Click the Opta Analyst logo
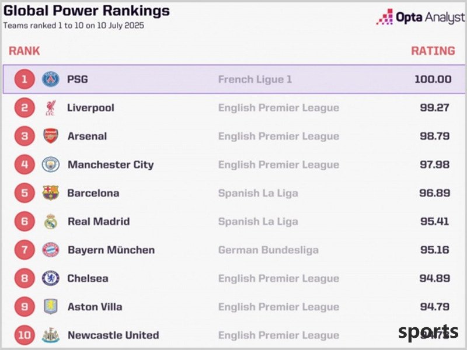Image resolution: width=467 pixels, height=350 pixels. [420, 17]
